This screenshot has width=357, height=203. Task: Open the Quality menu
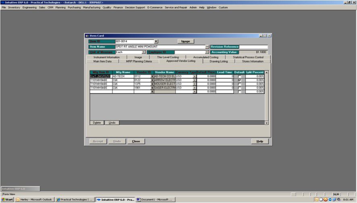tap(107, 8)
